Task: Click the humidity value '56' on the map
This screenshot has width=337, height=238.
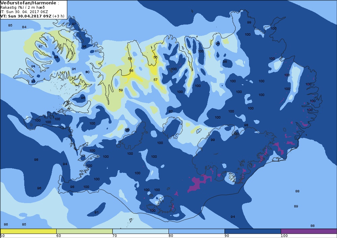Action: point(131,70)
